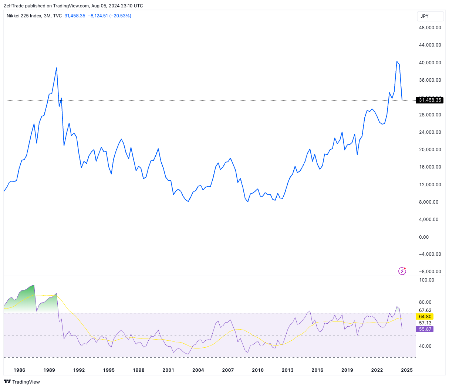Click the purple lightning bolt icon
449x388 pixels.
[402, 271]
